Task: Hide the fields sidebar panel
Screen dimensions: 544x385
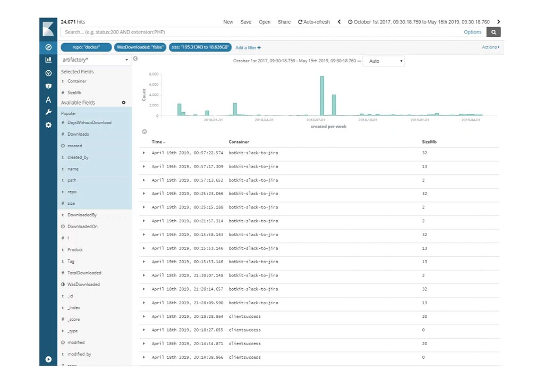Action: coord(135,59)
